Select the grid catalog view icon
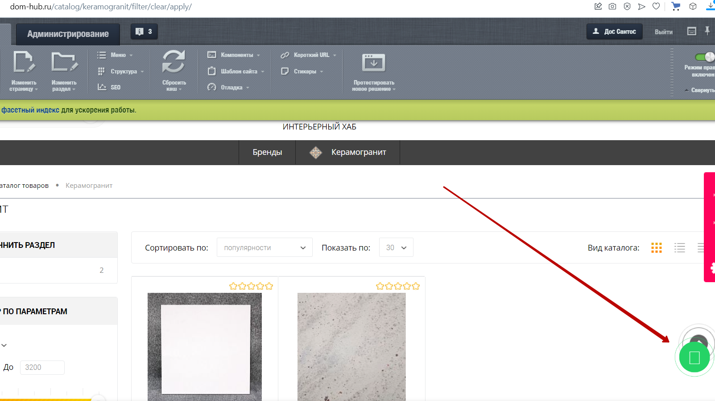The image size is (715, 401). pos(656,248)
